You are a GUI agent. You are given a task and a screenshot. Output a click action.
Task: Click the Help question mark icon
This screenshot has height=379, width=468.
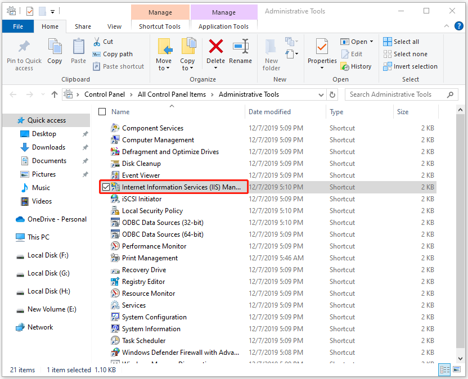(x=459, y=26)
